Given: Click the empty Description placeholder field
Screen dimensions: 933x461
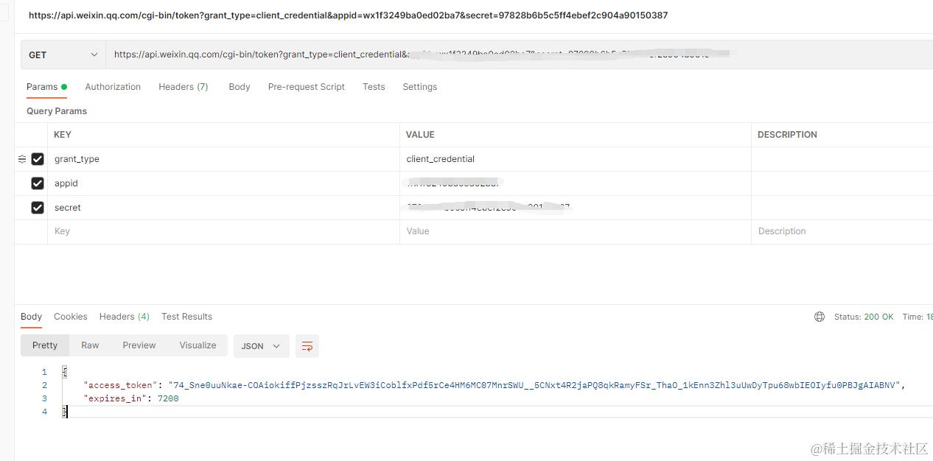Looking at the screenshot, I should point(842,231).
